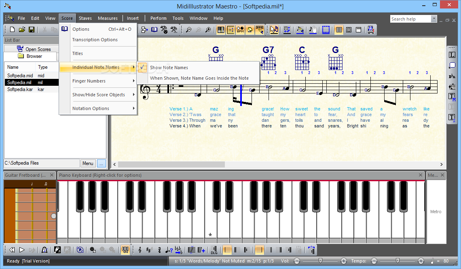Click the L lyrics tool in side toolbar
The width and height of the screenshot is (461, 269).
click(x=452, y=55)
